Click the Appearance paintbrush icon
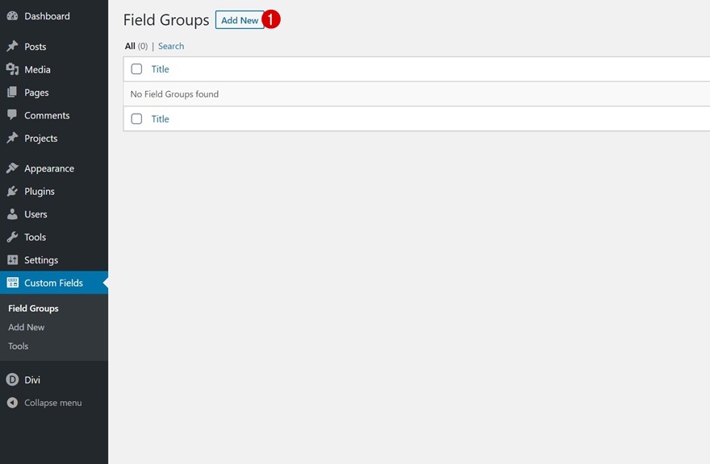Viewport: 710px width, 464px height. pyautogui.click(x=12, y=168)
